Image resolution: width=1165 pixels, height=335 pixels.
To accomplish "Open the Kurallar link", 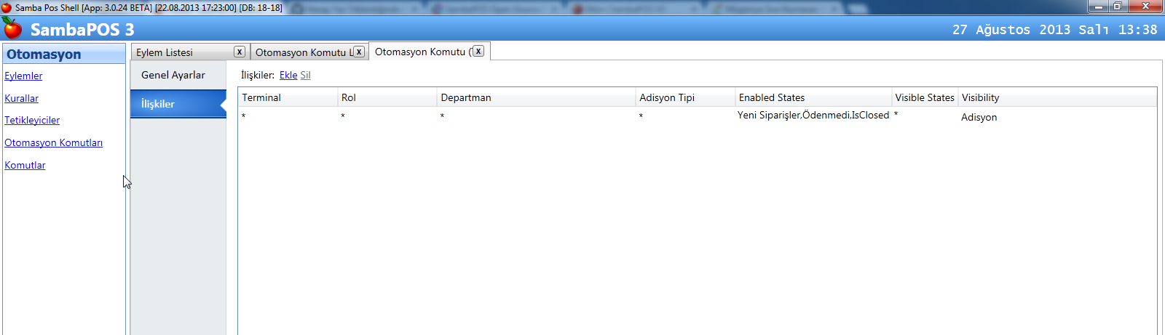I will (21, 98).
